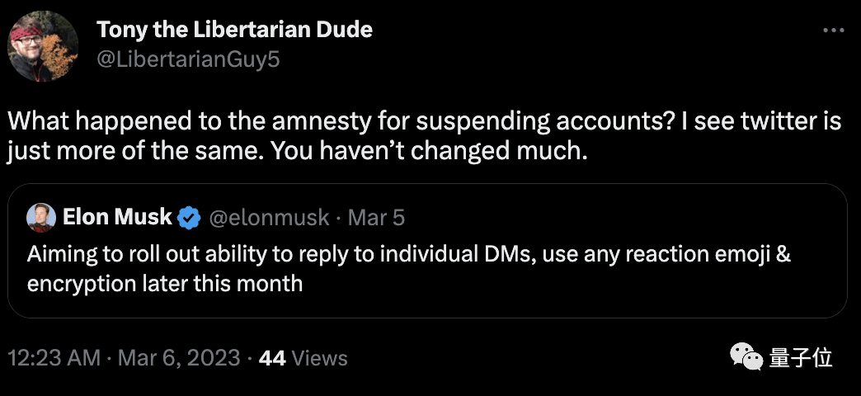Click the word 'Views' beside the count

pyautogui.click(x=320, y=358)
